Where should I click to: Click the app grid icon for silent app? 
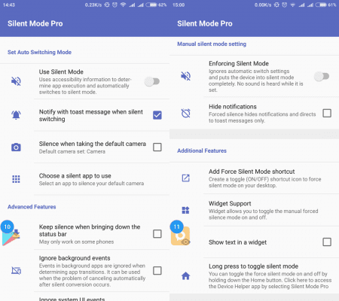point(16,179)
